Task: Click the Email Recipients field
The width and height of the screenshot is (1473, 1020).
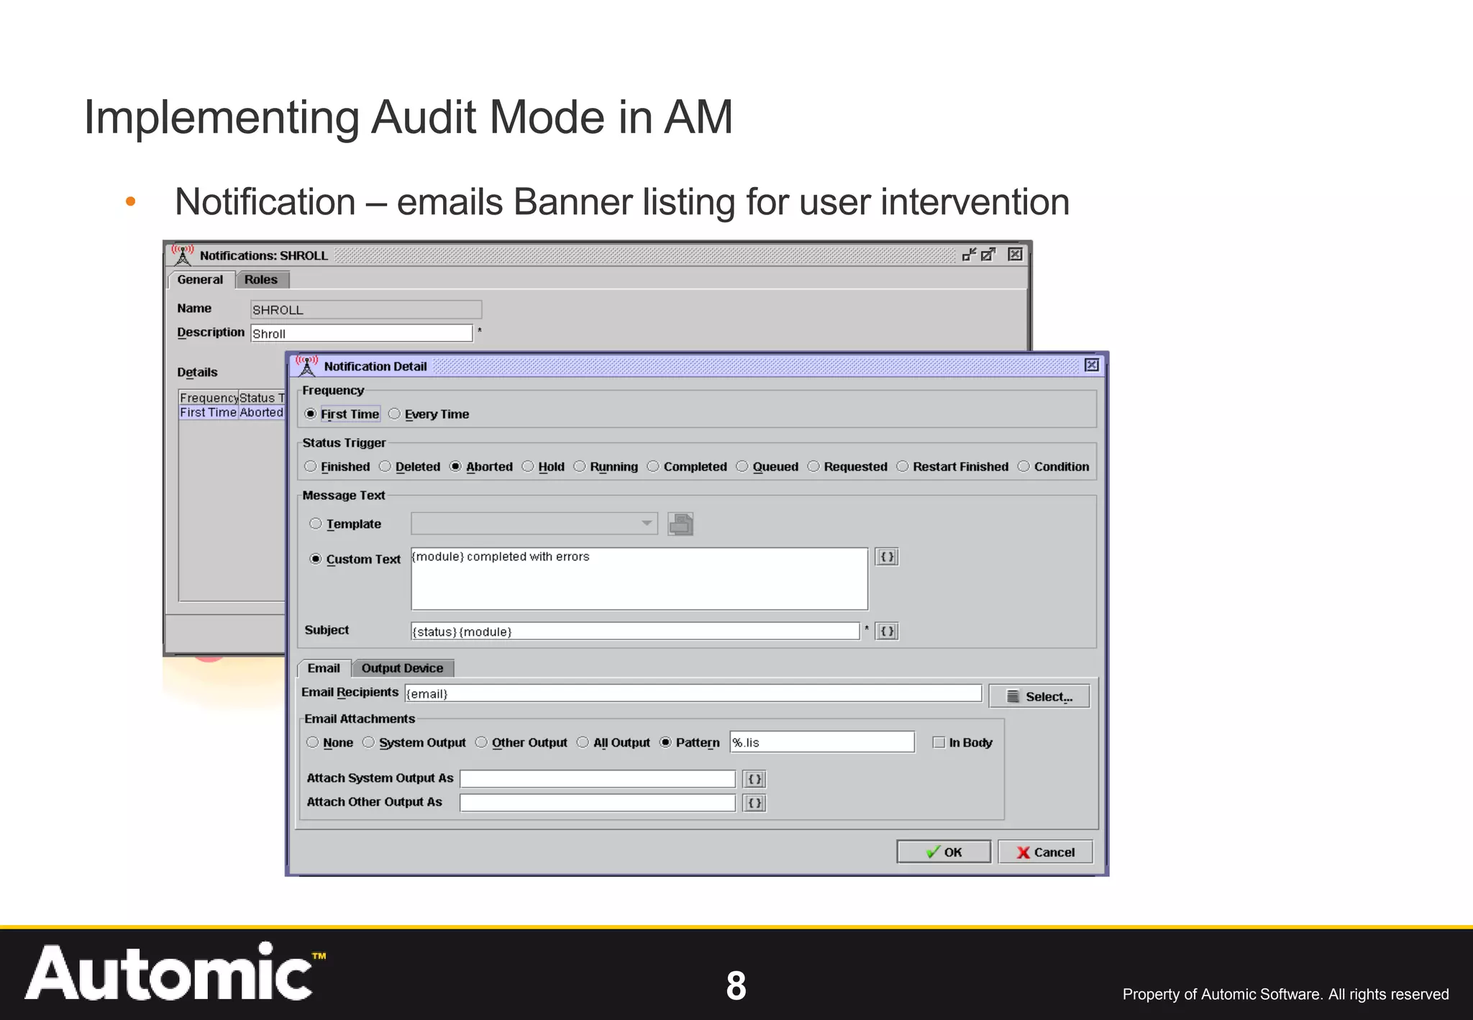Action: pos(693,693)
